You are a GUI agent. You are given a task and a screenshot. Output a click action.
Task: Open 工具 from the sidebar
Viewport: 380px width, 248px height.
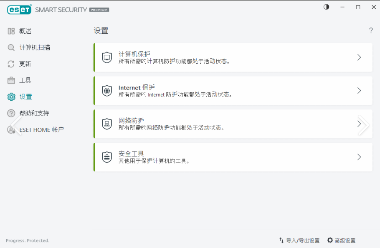(25, 80)
